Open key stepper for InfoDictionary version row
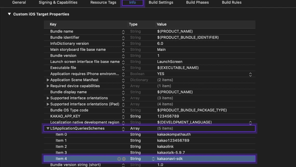Screen dimensions: 296x167 [123, 44]
